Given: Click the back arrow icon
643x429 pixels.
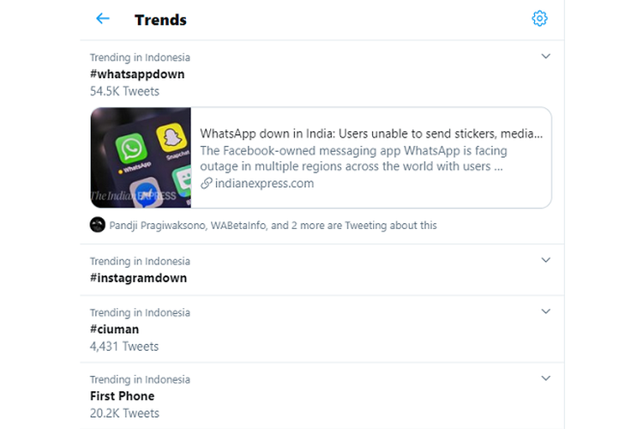Looking at the screenshot, I should (x=103, y=19).
